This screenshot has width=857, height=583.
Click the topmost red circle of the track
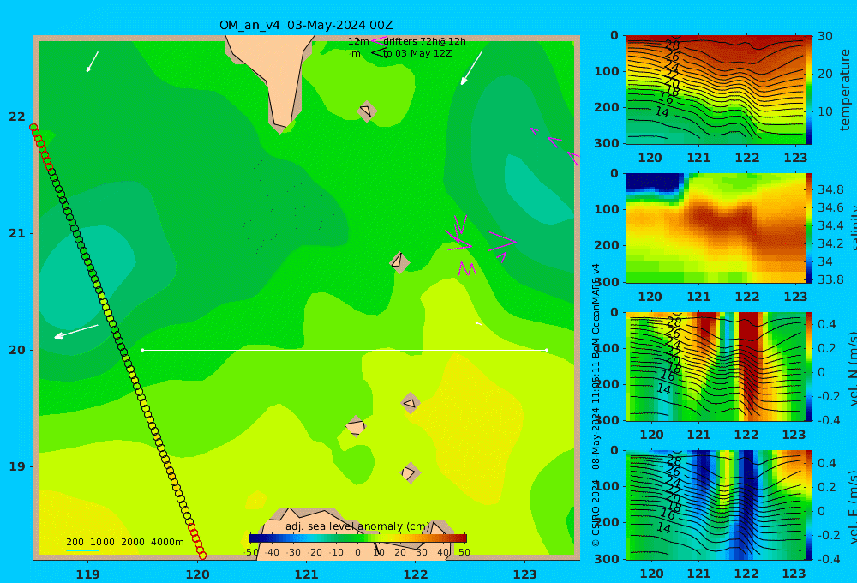(x=33, y=128)
